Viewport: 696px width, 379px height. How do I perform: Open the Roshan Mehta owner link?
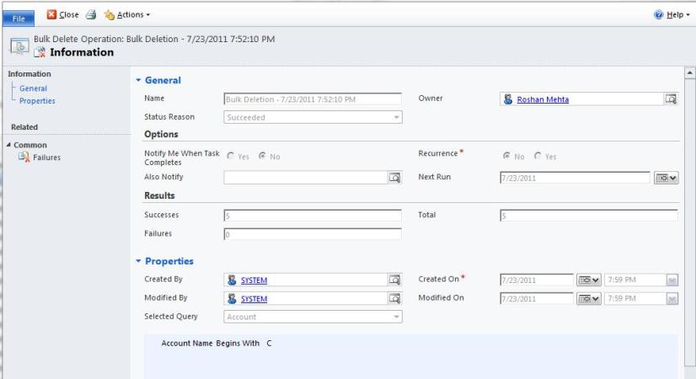[543, 99]
